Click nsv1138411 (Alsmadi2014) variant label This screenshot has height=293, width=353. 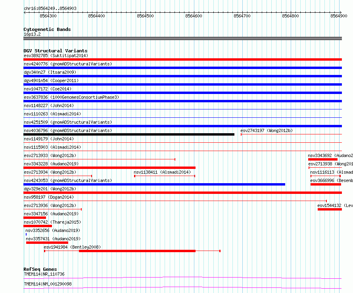pyautogui.click(x=162, y=172)
